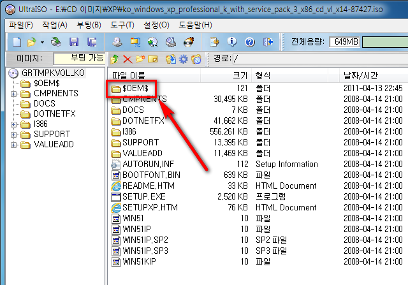Click the green Up one level arrow icon
The height and width of the screenshot is (285, 408).
coord(115,59)
